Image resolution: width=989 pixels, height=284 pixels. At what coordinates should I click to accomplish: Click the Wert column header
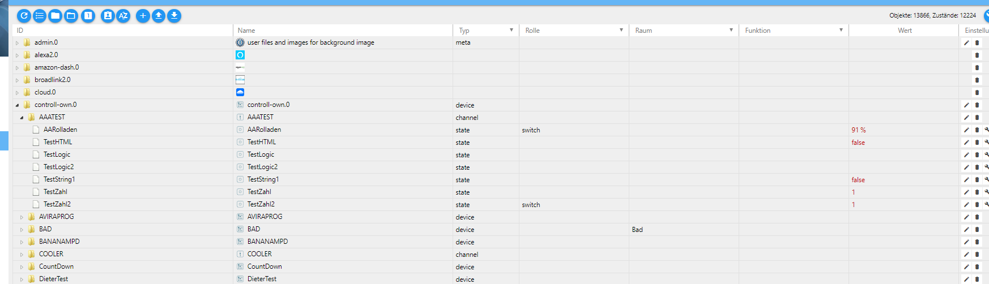click(905, 31)
